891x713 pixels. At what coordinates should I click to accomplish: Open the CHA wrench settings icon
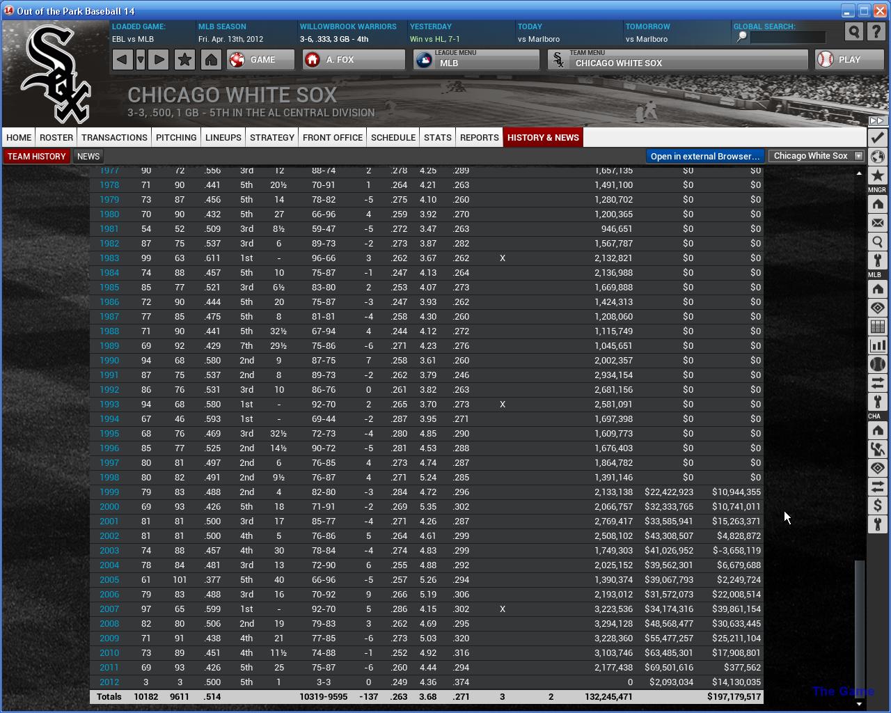877,524
